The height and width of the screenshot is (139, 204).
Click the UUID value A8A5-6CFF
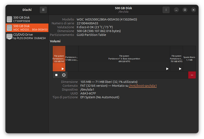88,93
